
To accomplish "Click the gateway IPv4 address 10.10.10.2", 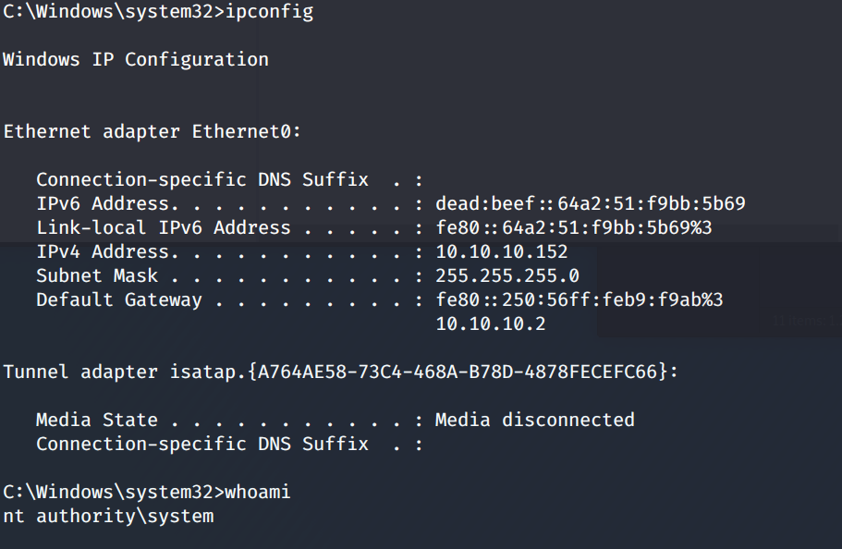I will (491, 323).
